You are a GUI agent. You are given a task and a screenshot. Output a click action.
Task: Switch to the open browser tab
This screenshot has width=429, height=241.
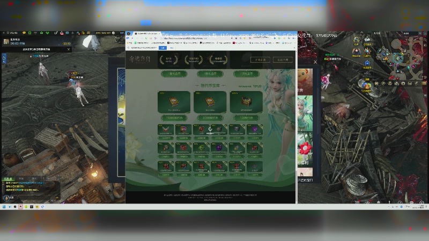coord(146,33)
